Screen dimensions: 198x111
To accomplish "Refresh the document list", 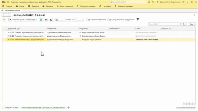I will point(4,20).
